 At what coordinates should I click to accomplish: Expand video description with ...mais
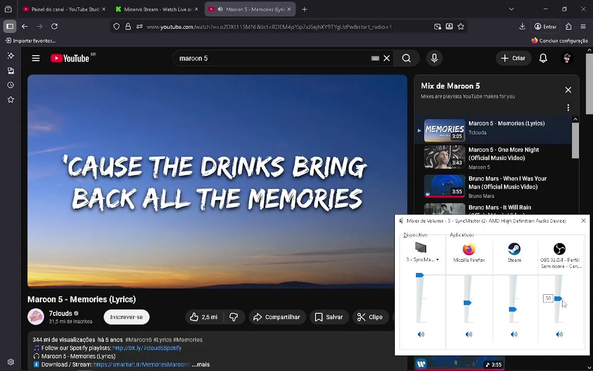coord(200,365)
